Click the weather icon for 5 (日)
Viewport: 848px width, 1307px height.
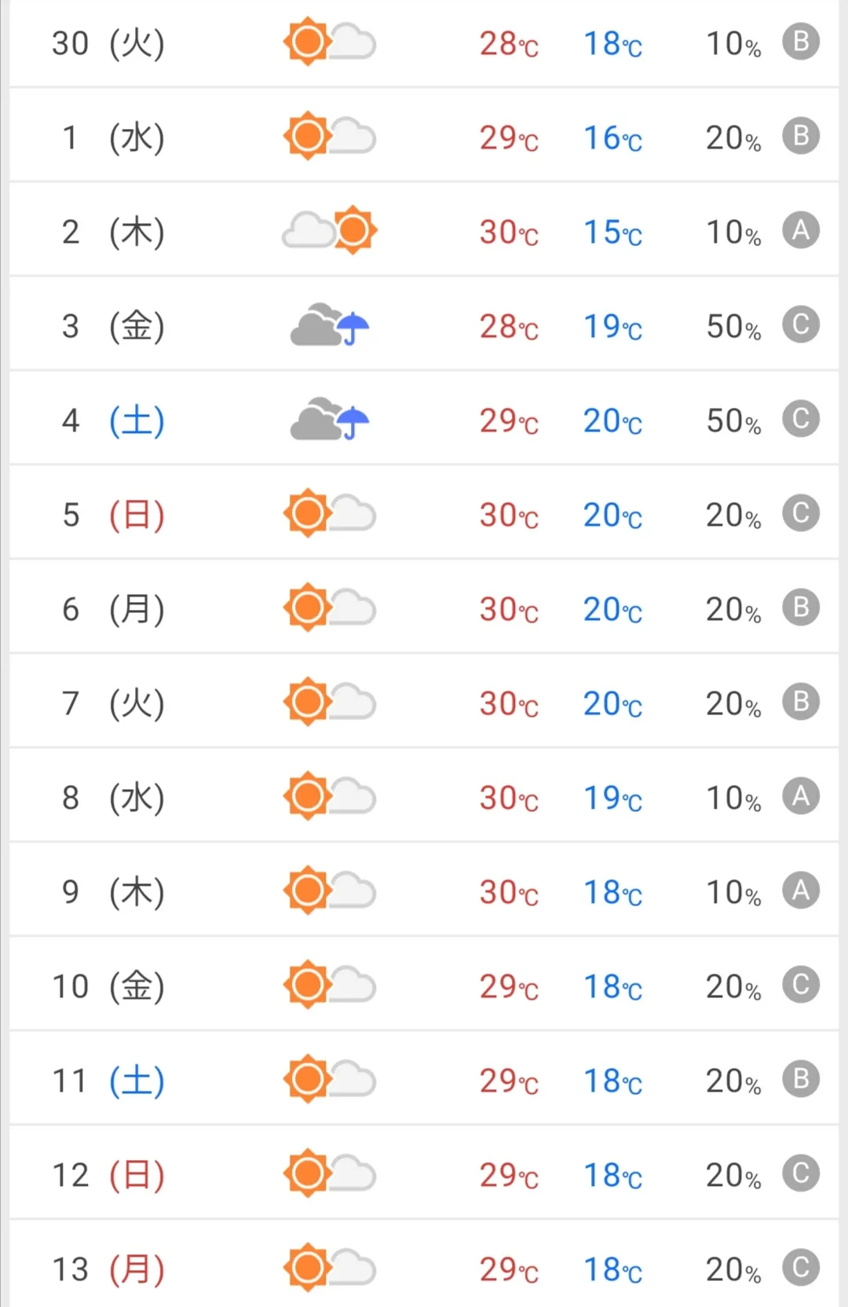pos(330,513)
